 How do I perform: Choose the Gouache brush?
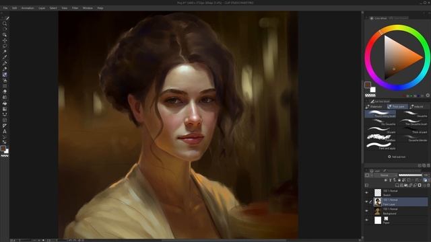pyautogui.click(x=412, y=114)
